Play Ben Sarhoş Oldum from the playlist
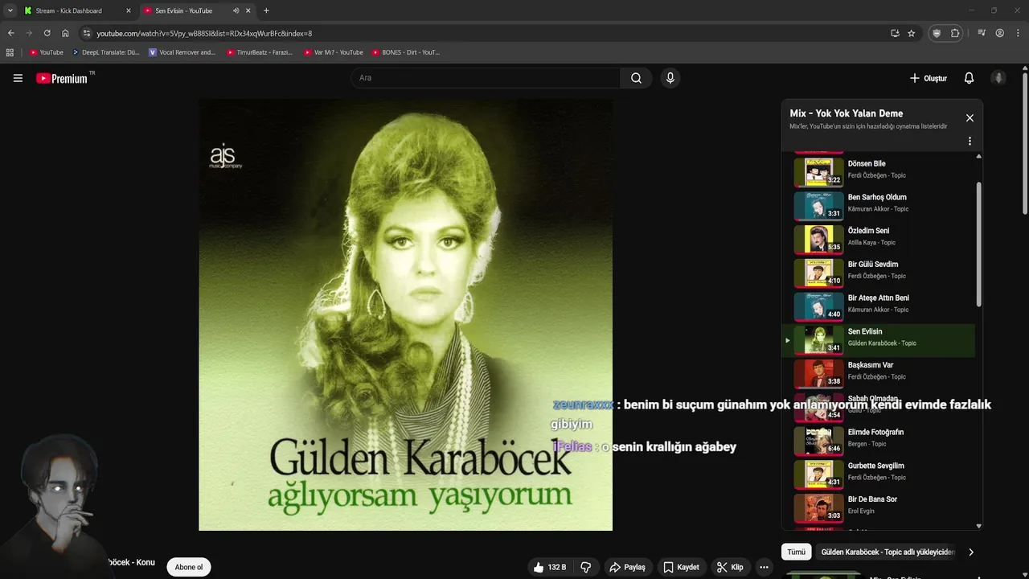Image resolution: width=1029 pixels, height=579 pixels. pyautogui.click(x=879, y=205)
